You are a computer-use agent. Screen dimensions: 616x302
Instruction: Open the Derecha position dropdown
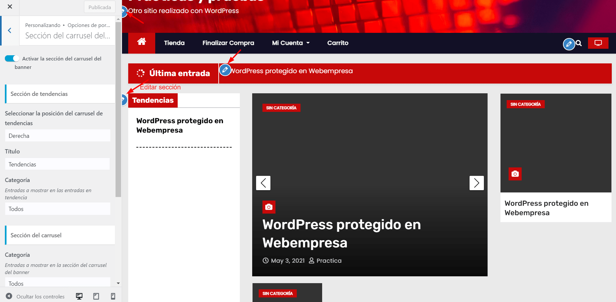click(x=58, y=136)
